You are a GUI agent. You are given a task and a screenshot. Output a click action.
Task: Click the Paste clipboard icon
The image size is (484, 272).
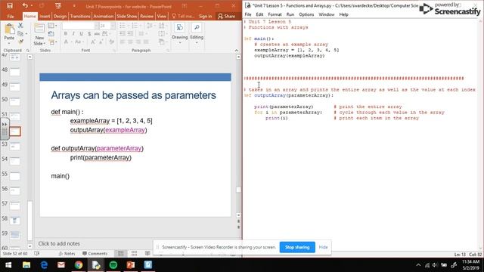coord(9,29)
